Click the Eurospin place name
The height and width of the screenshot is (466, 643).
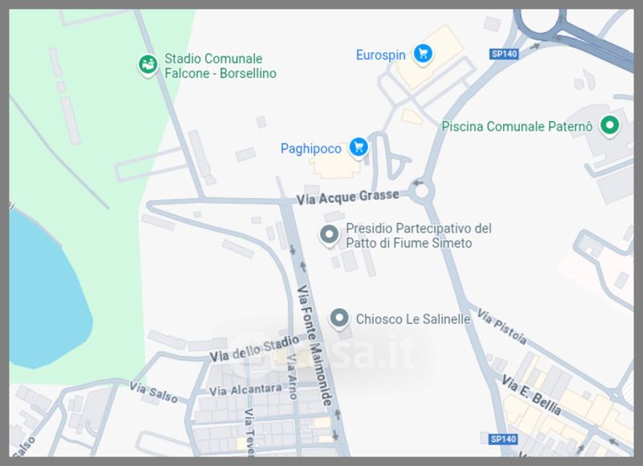pyautogui.click(x=380, y=55)
